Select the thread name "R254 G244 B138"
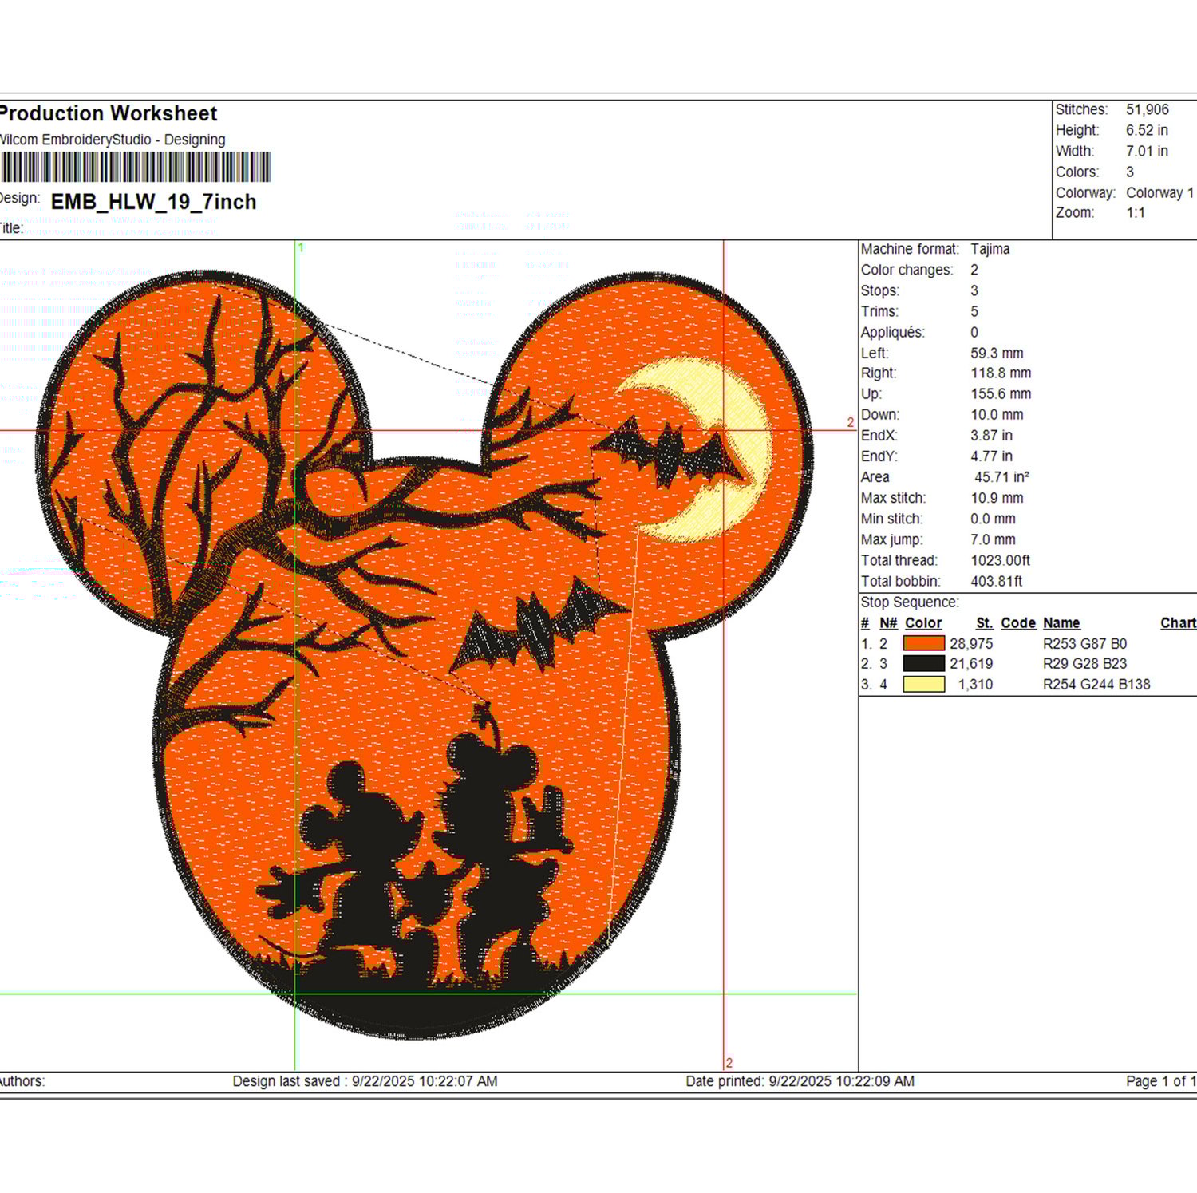Screen dimensions: 1197x1193 tap(1096, 684)
